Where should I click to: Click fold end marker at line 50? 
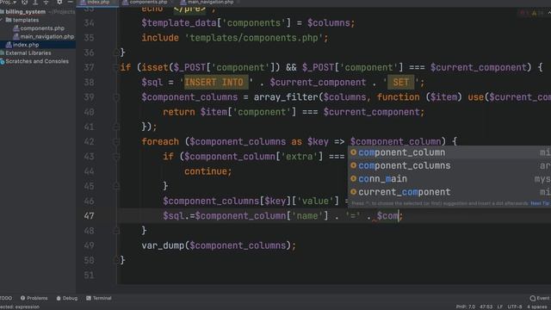click(116, 260)
